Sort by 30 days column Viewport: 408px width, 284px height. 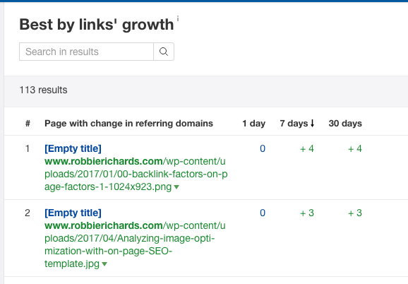(345, 123)
